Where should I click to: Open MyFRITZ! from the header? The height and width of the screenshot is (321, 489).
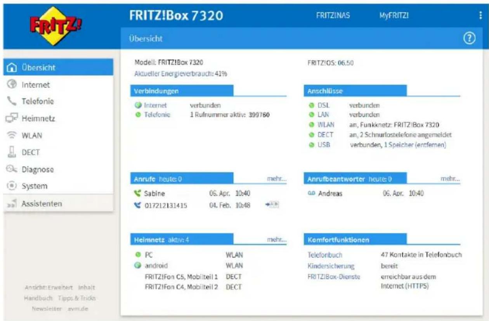pos(394,15)
